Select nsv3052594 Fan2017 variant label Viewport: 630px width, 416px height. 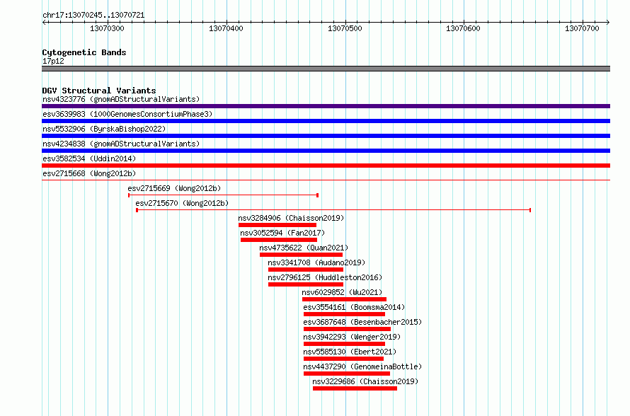point(282,233)
